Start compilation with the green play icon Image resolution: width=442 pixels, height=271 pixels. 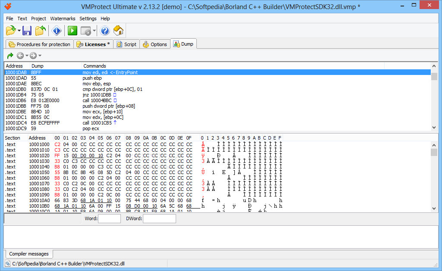point(73,31)
